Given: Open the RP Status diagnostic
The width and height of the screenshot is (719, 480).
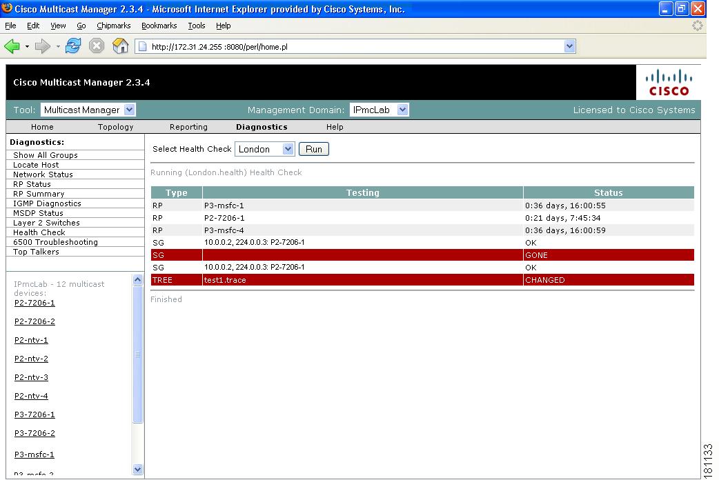Looking at the screenshot, I should tap(32, 184).
